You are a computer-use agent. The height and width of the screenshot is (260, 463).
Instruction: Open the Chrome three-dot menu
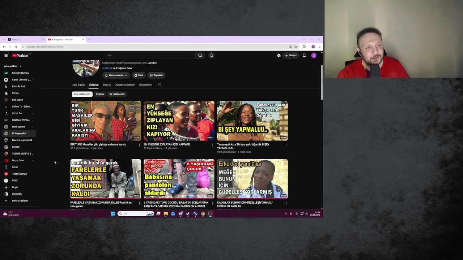point(319,47)
